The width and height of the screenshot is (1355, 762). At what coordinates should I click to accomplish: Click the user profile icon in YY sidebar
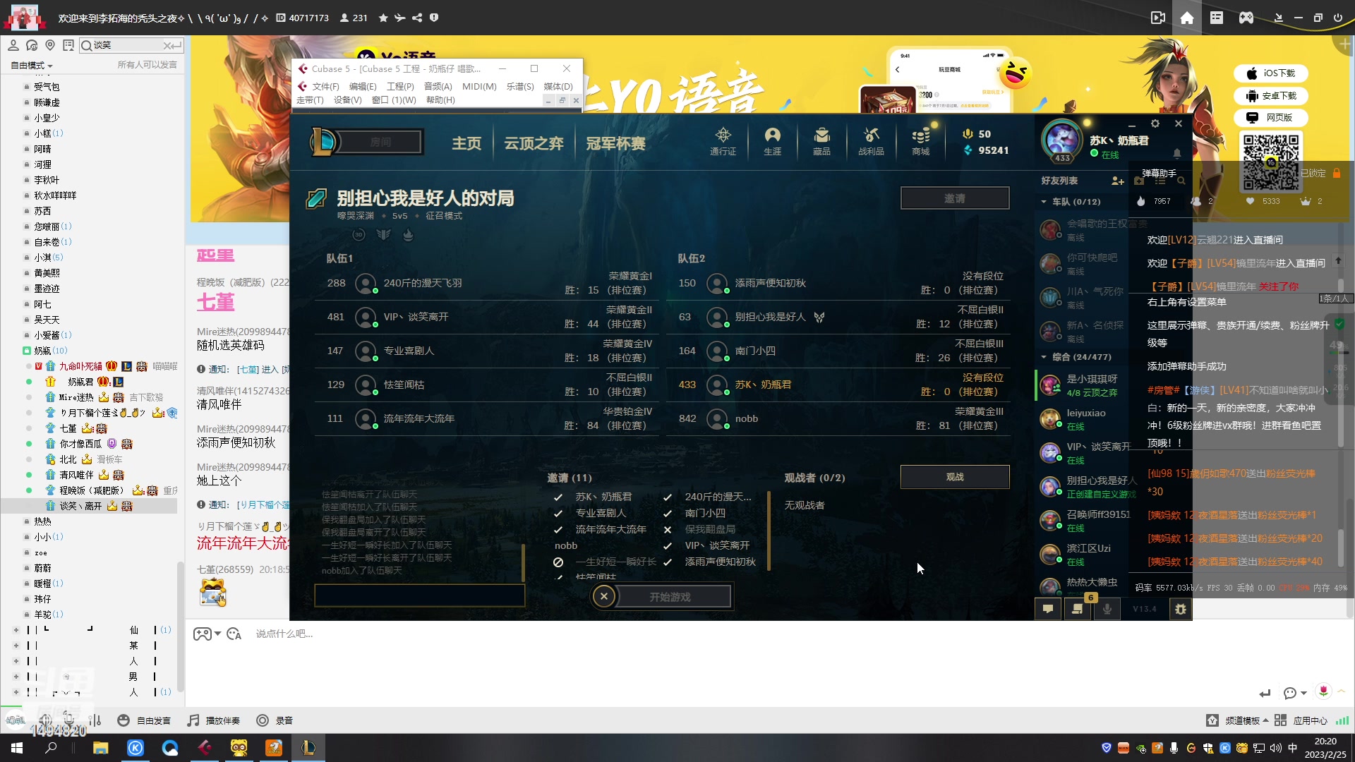(13, 45)
